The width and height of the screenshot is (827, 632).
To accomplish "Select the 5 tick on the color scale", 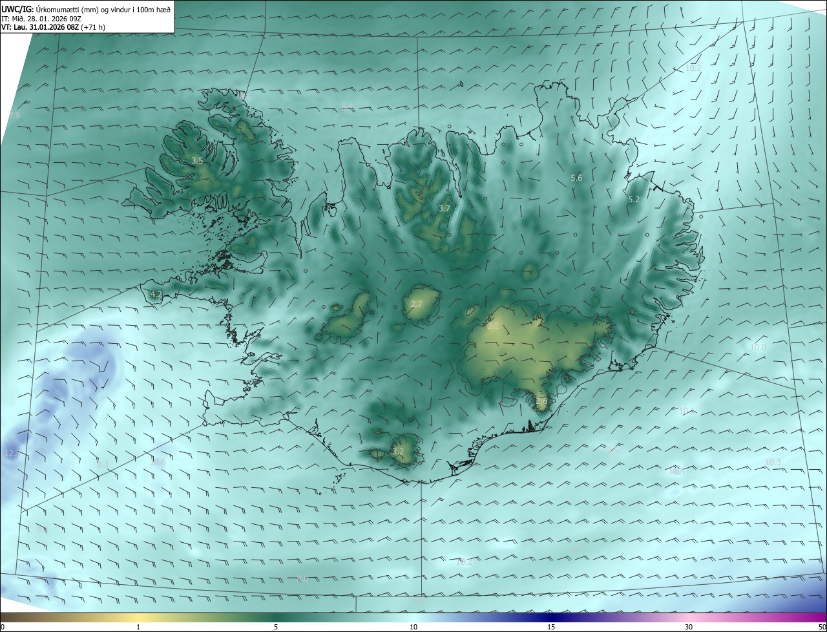I will click(276, 627).
